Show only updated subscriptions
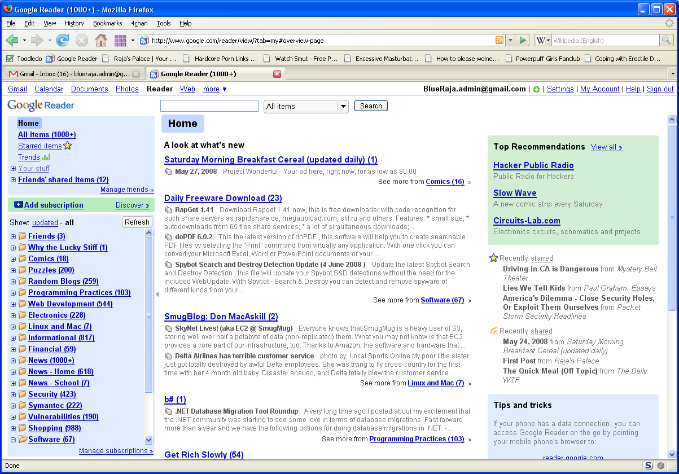The width and height of the screenshot is (679, 474). point(45,223)
